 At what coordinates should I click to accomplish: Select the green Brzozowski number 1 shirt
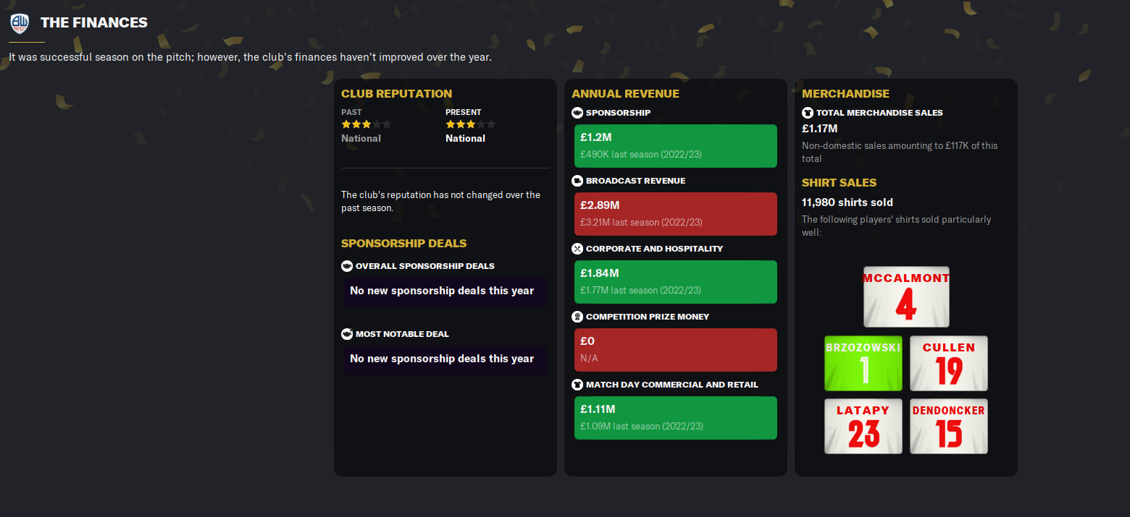point(863,364)
